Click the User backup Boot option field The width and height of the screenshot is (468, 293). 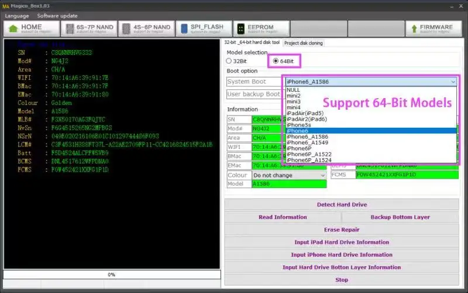click(254, 94)
